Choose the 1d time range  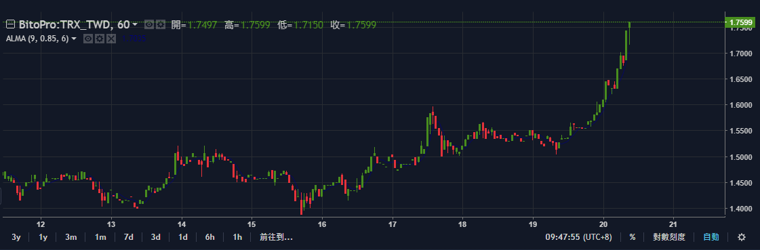183,237
